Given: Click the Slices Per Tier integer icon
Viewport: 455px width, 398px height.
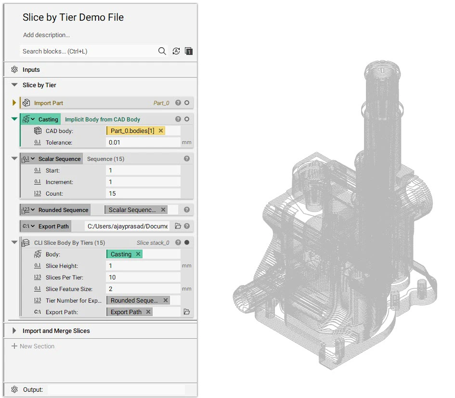Looking at the screenshot, I should tap(38, 277).
